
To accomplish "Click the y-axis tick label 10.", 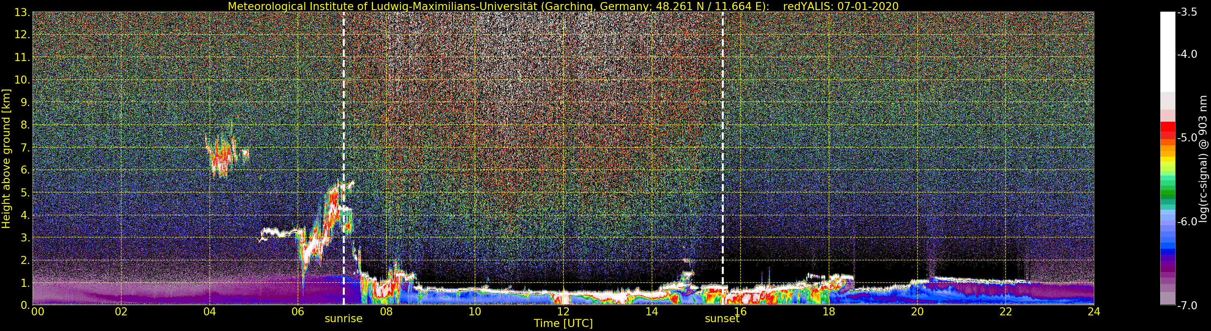I will [22, 80].
